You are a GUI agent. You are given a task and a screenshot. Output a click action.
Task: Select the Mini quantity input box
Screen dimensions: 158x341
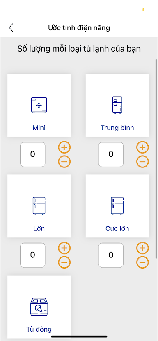tap(33, 154)
